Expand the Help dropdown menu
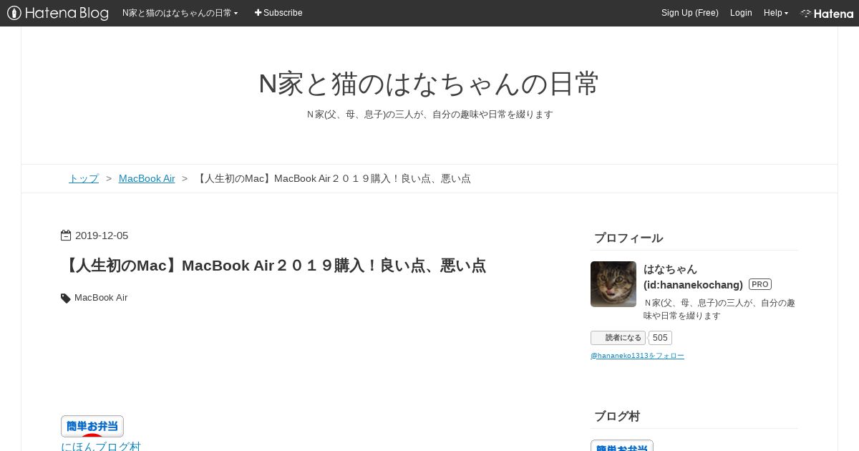This screenshot has width=859, height=451. tap(775, 13)
